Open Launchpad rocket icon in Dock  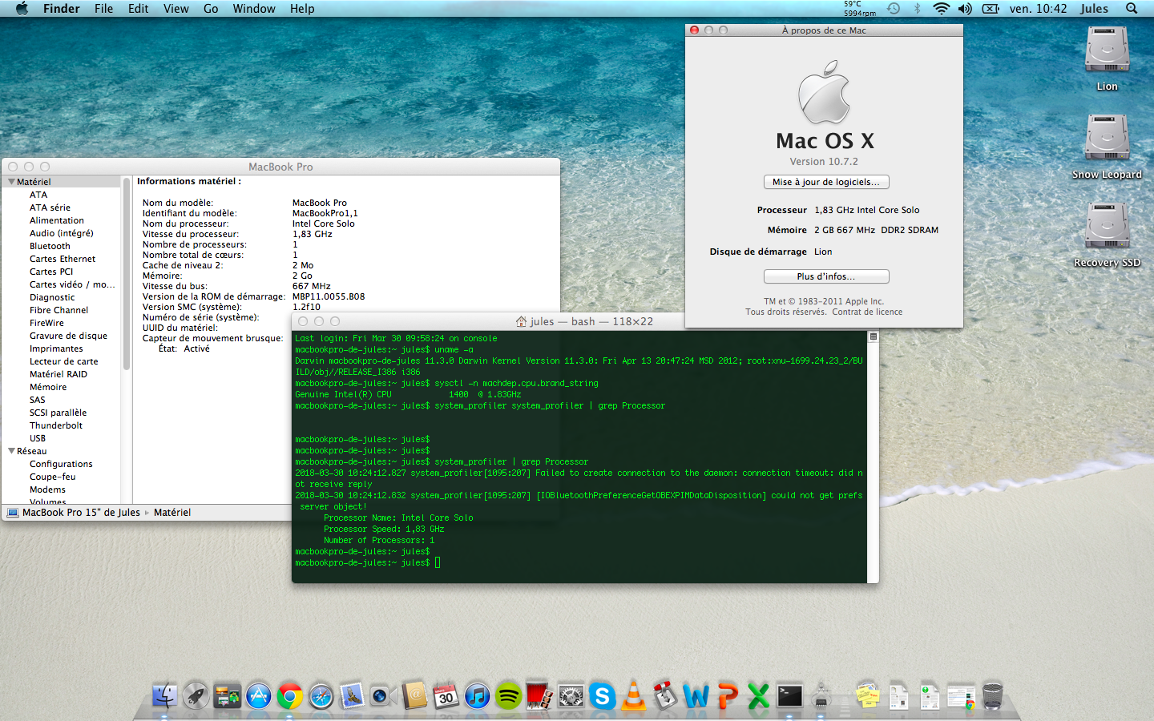[196, 695]
